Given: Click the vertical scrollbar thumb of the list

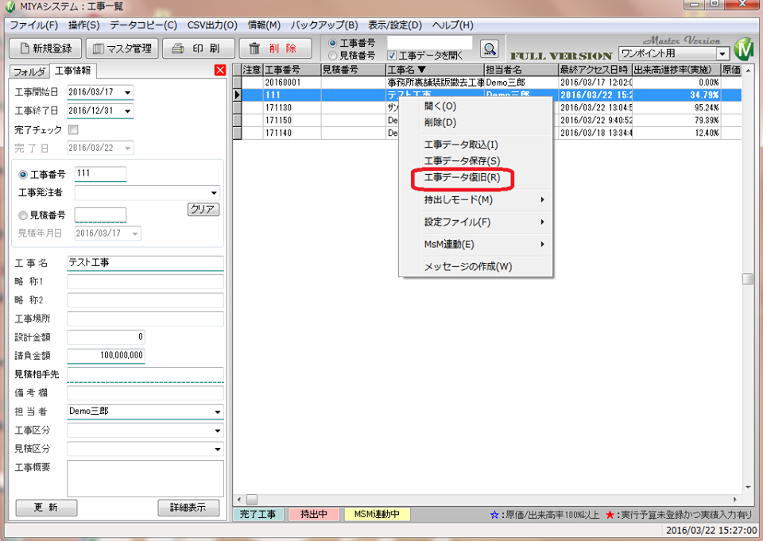Looking at the screenshot, I should 747,279.
